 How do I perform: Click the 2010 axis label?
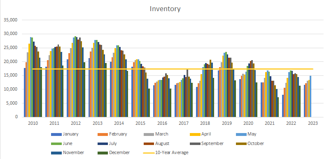click(x=33, y=123)
